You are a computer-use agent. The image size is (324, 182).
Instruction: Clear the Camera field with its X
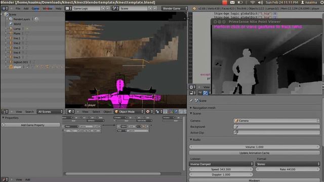(318, 120)
